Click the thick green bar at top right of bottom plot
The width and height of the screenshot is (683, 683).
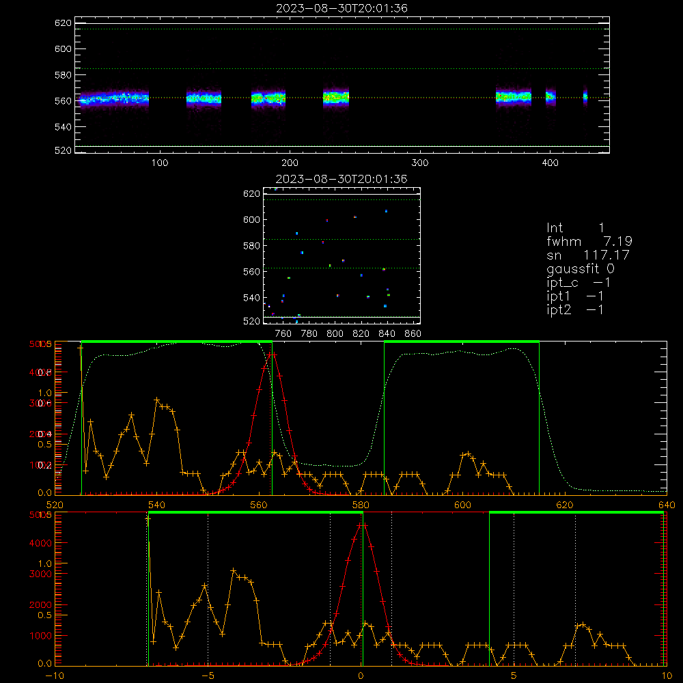coord(576,513)
